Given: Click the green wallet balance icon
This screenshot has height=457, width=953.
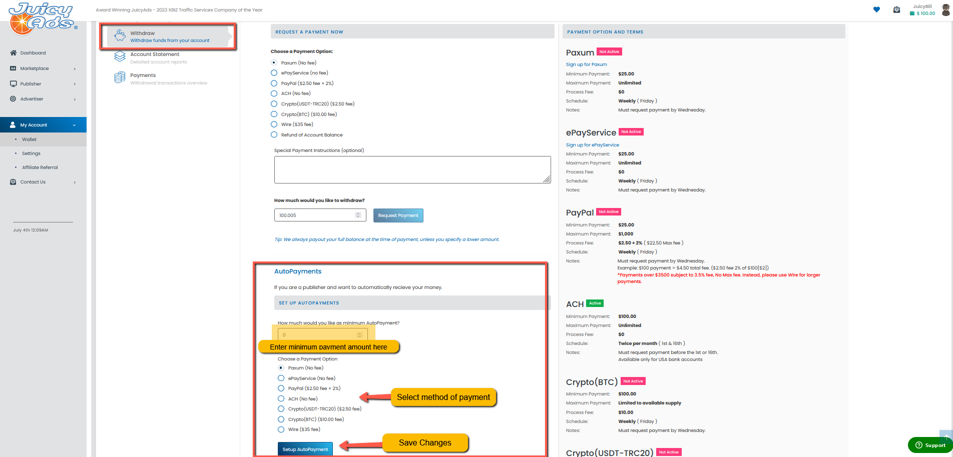Looking at the screenshot, I should coord(912,13).
